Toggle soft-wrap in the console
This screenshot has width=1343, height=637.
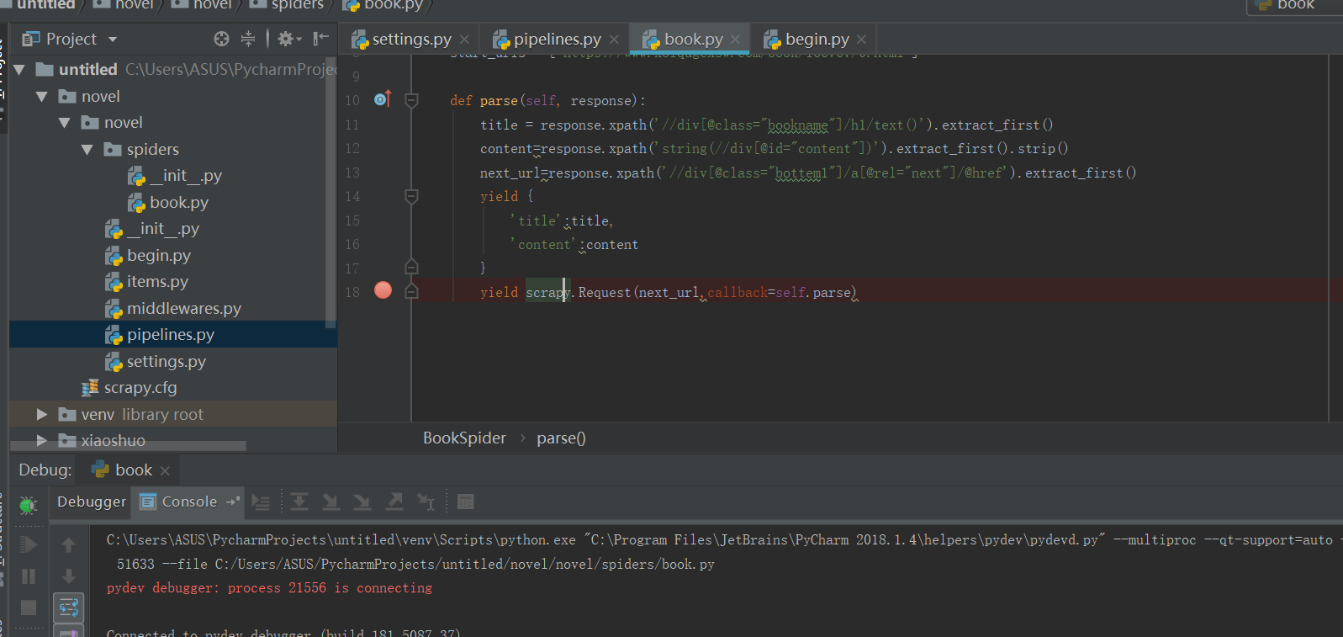click(69, 606)
